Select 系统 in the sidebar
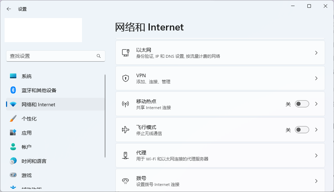 point(55,76)
